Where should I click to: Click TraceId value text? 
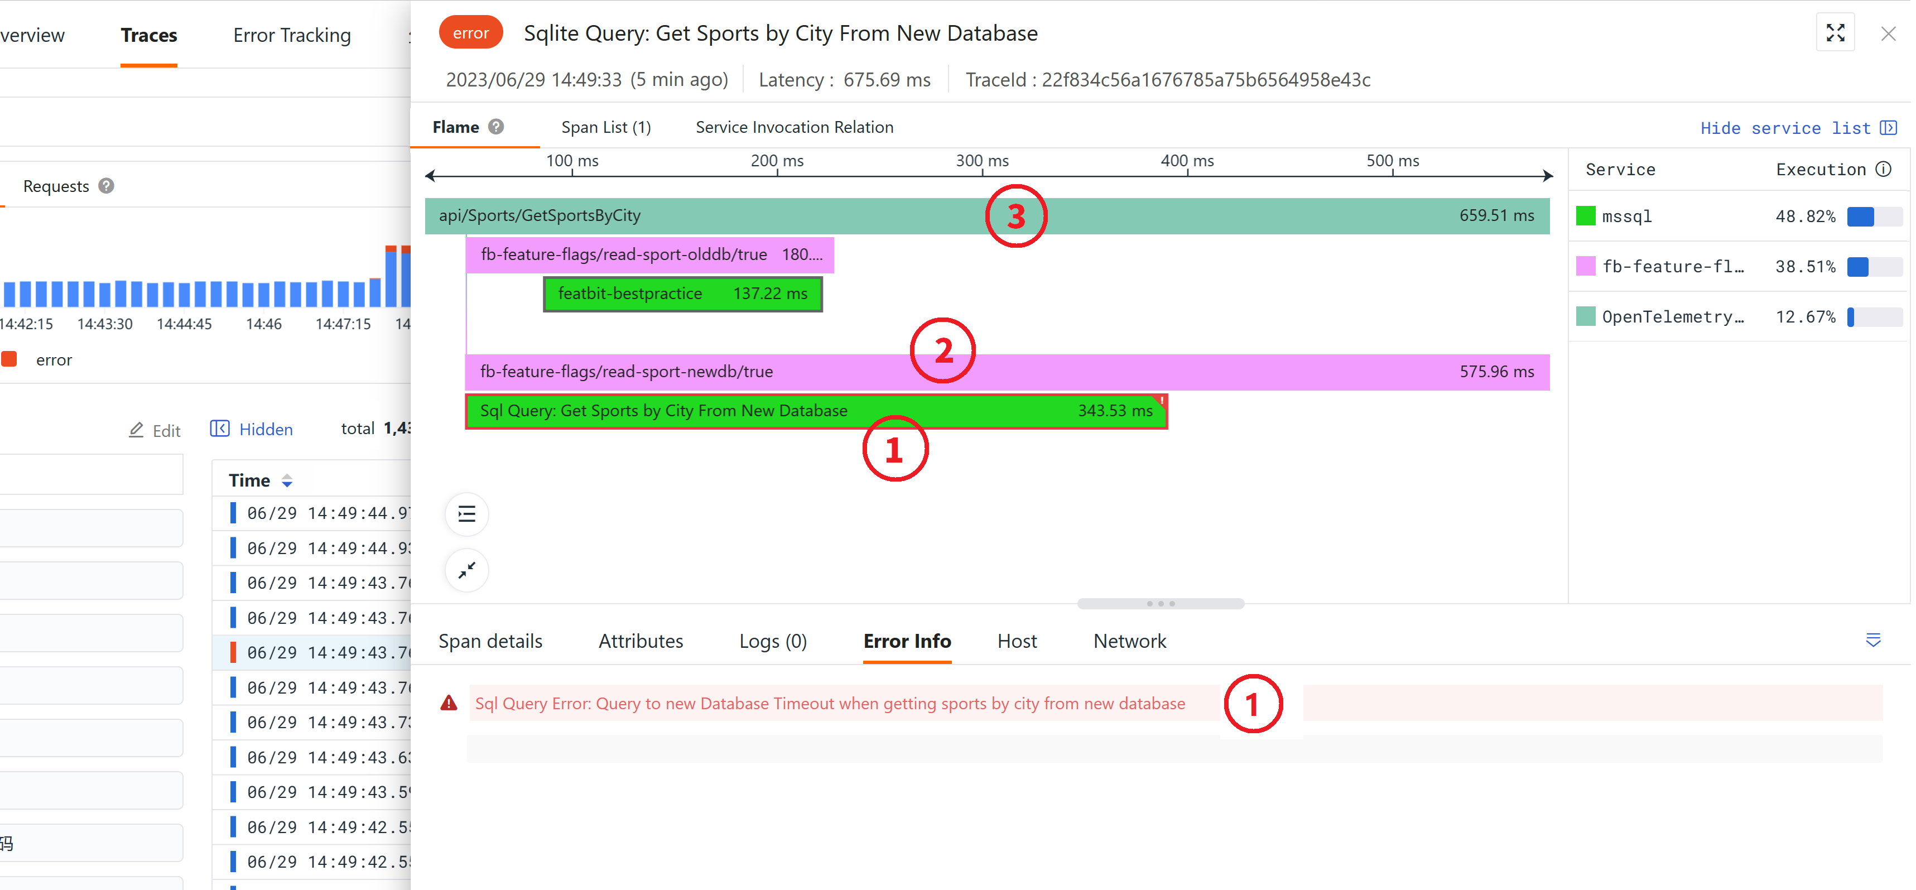(1206, 80)
